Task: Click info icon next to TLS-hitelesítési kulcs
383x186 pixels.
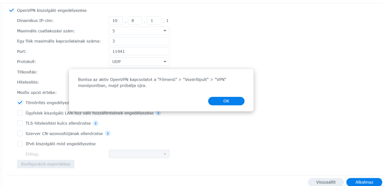Action: [96, 123]
